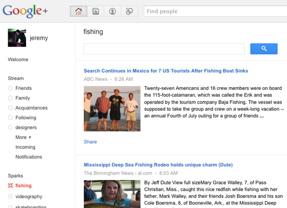The height and width of the screenshot is (208, 287).
Task: Click the 'Twenty-seven Americans' article snippet
Action: (214, 102)
